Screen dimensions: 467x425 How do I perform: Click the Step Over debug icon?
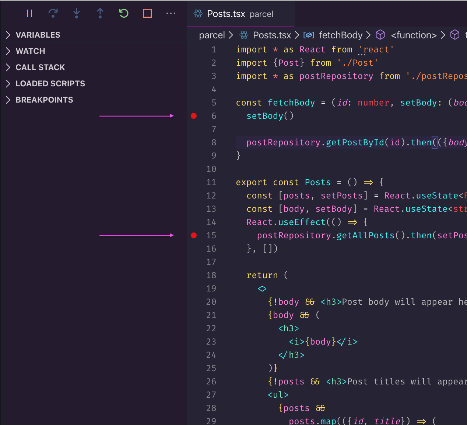tap(53, 14)
